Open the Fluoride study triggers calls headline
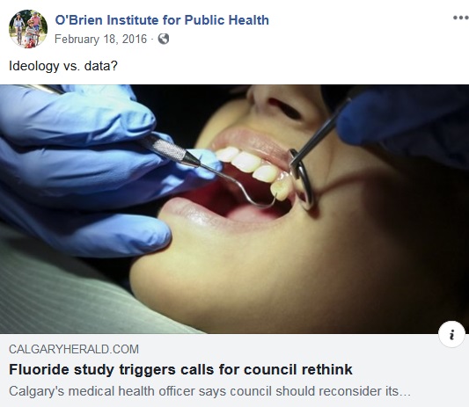 click(x=180, y=370)
